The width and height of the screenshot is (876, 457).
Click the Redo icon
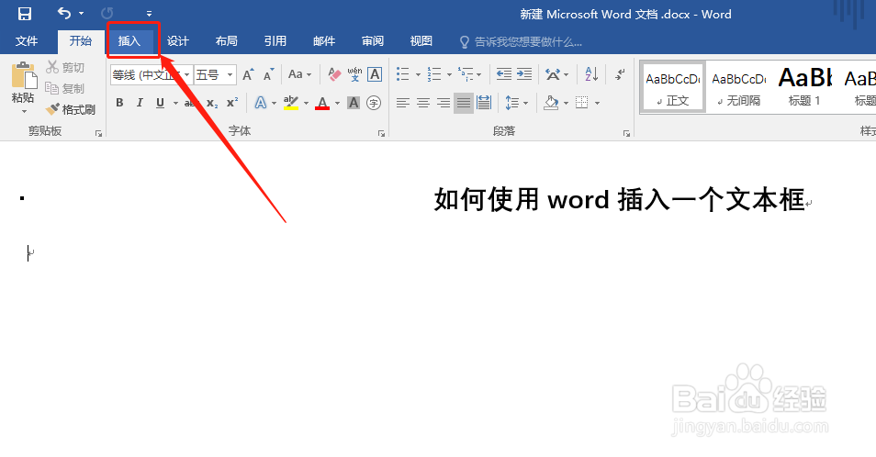tap(107, 13)
